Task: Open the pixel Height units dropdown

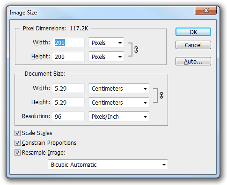Action: click(106, 57)
